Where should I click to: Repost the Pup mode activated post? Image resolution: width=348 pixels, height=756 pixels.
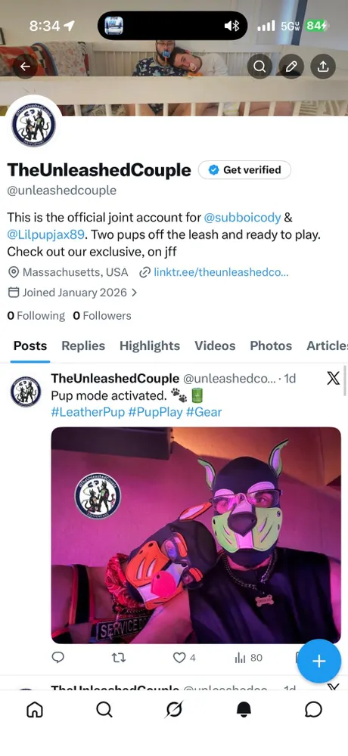tap(119, 658)
